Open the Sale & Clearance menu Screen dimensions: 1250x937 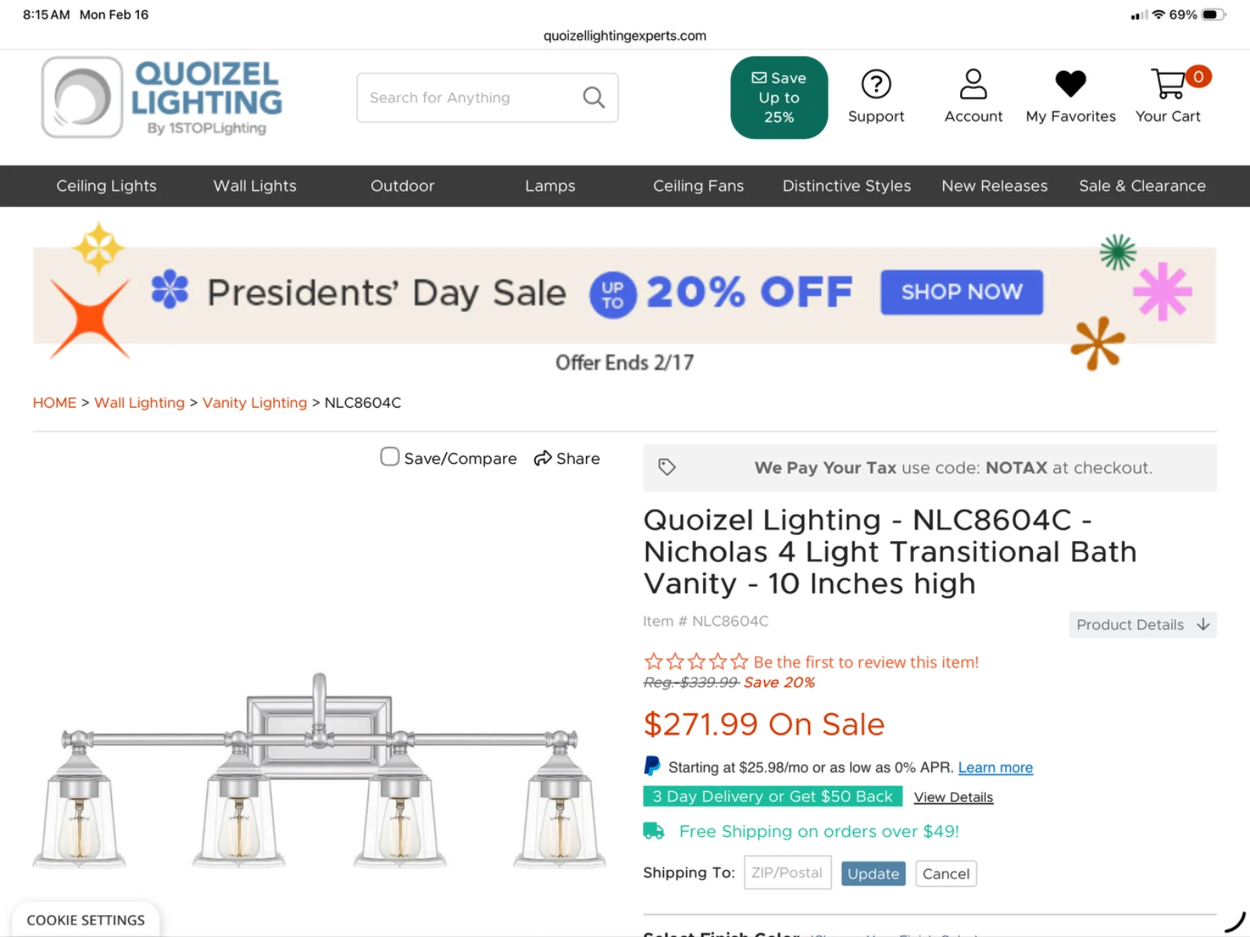(x=1141, y=186)
